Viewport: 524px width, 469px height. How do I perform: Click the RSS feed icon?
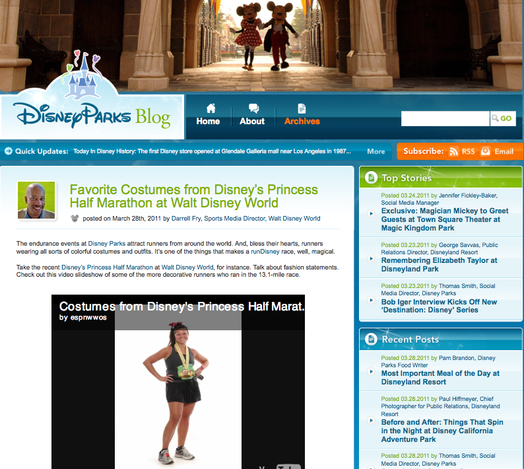pyautogui.click(x=453, y=151)
